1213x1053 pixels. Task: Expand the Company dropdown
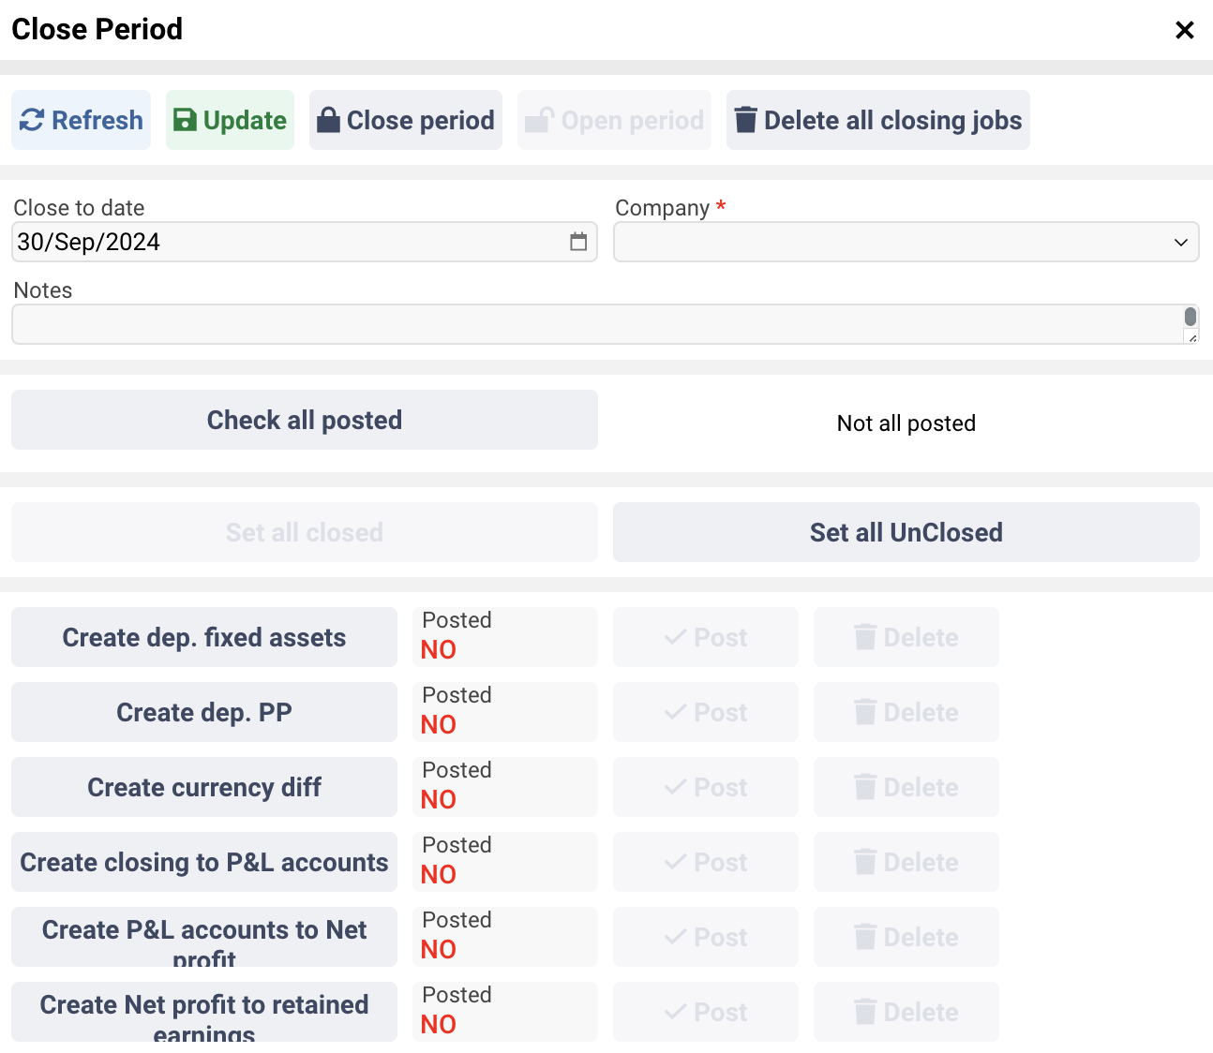(x=906, y=242)
